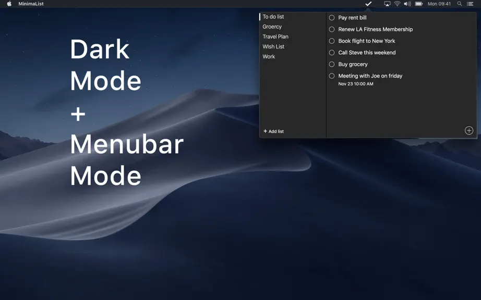
Task: Open the AirPlay display menu icon
Action: click(388, 4)
